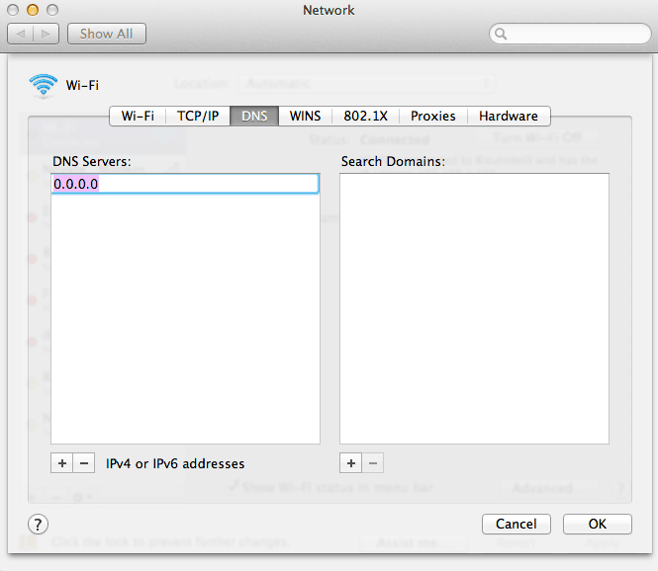Switch to the Proxies tab

tap(433, 116)
